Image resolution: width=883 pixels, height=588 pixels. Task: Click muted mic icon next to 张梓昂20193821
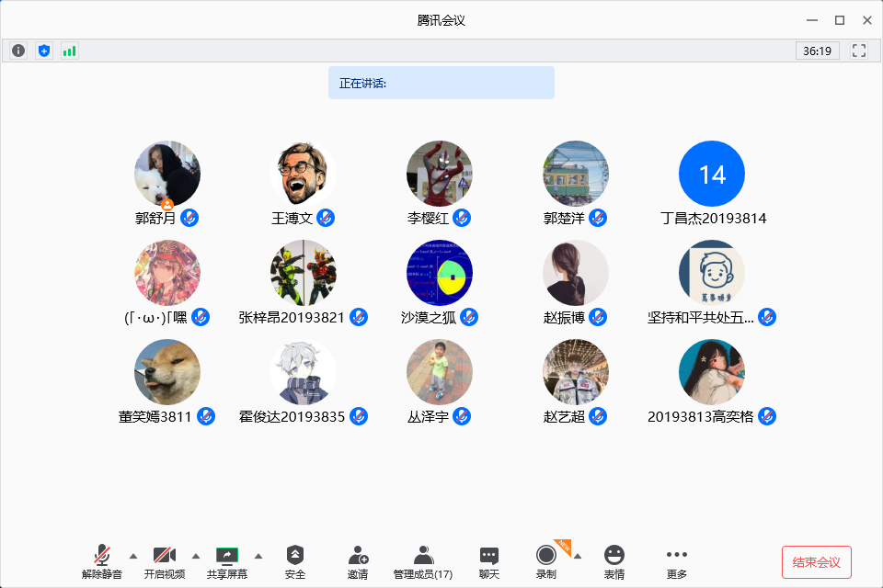pos(359,317)
